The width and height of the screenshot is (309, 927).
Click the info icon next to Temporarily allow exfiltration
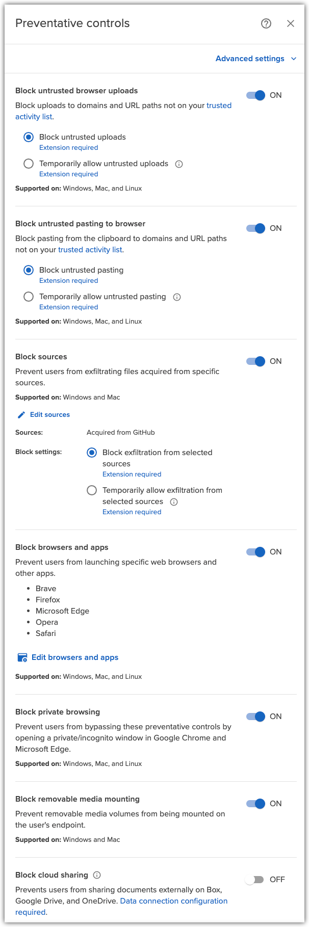tap(173, 501)
